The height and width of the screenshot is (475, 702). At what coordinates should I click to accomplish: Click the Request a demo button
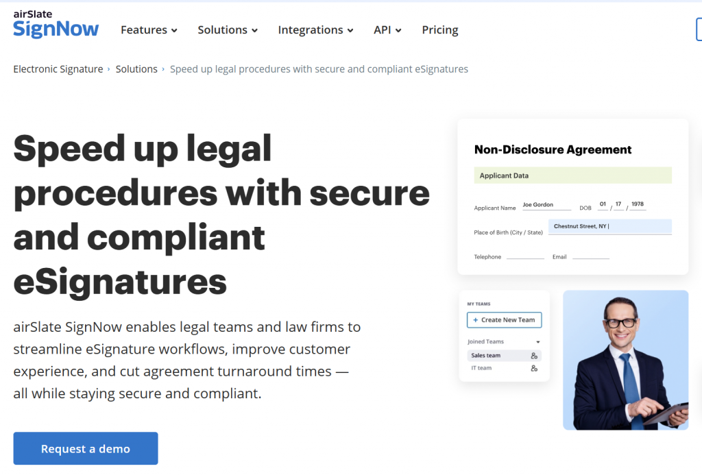[x=85, y=448]
